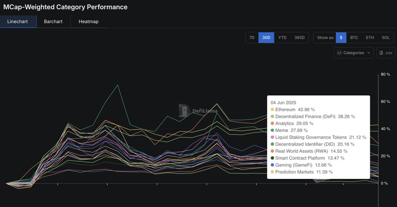Click the 80 % axis label
This screenshot has height=207, width=397.
(x=385, y=74)
